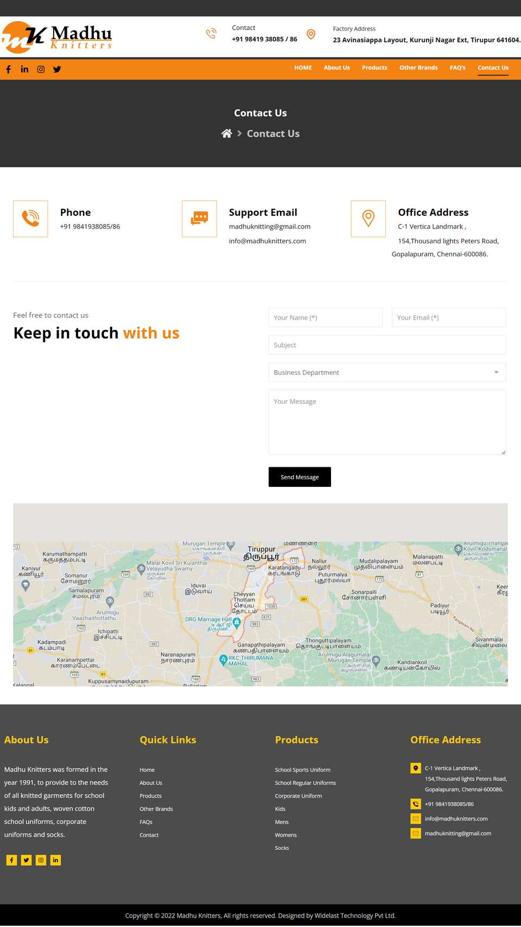Open the Twitter icon in orange bar
The height and width of the screenshot is (927, 521).
[57, 69]
